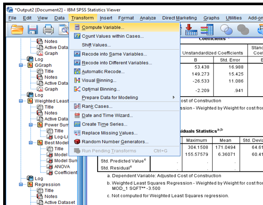
Task: Open the Analyze menu
Action: tap(148, 18)
